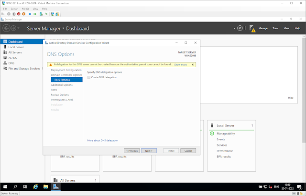Open Server Manager's View menu
Screen dimensions: 306x196
point(286,28)
